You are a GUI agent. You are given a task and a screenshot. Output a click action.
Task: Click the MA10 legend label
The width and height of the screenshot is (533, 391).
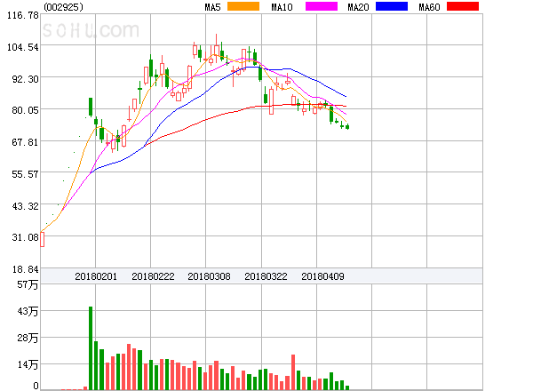(282, 7)
